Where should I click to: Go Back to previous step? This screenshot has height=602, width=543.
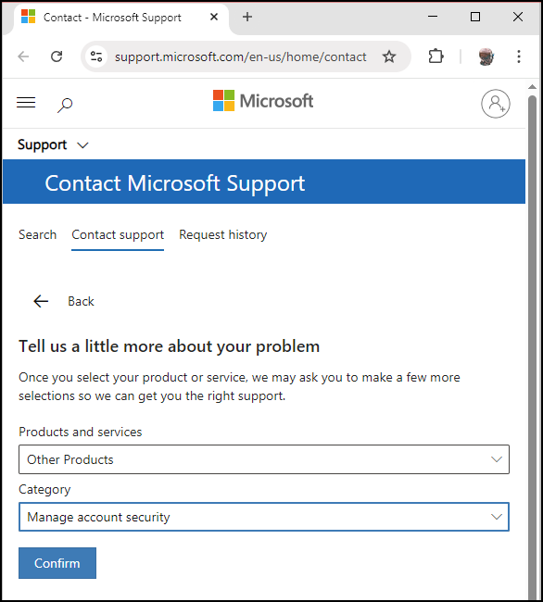[63, 301]
